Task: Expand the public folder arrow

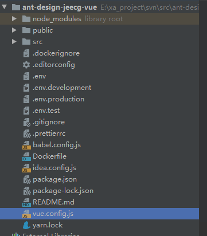Action: [x=14, y=30]
